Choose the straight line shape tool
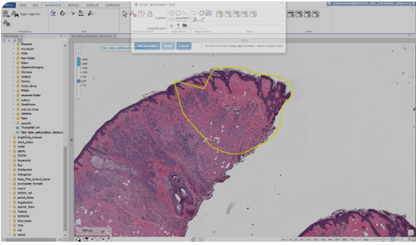The height and width of the screenshot is (245, 416). (x=185, y=12)
